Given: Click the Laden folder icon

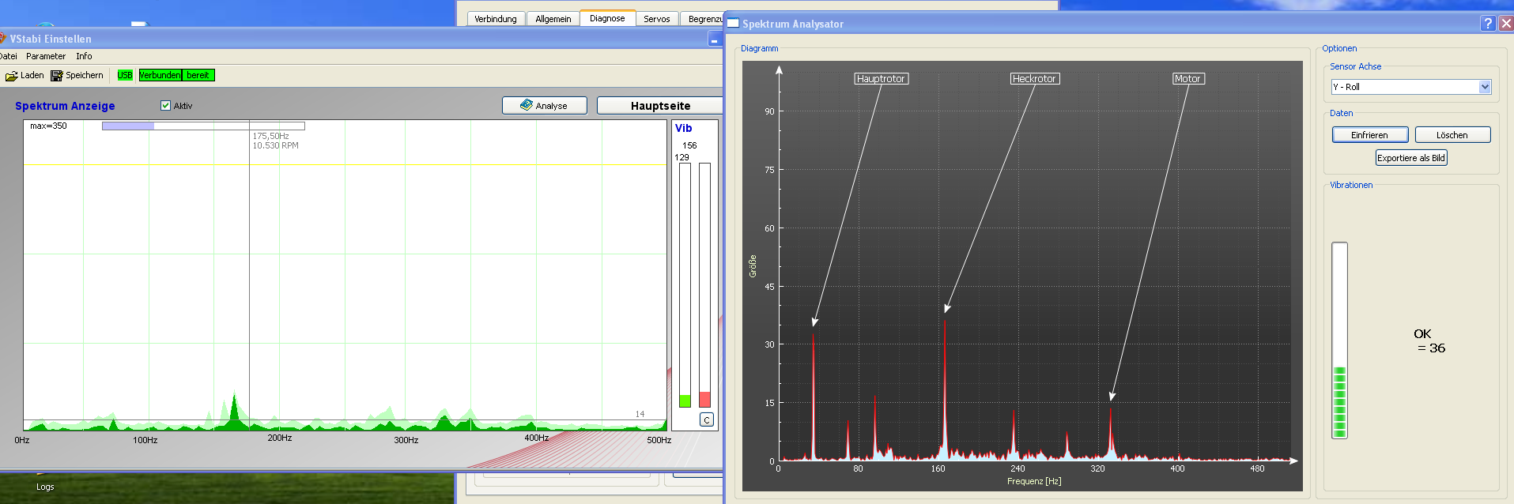Looking at the screenshot, I should coord(11,76).
